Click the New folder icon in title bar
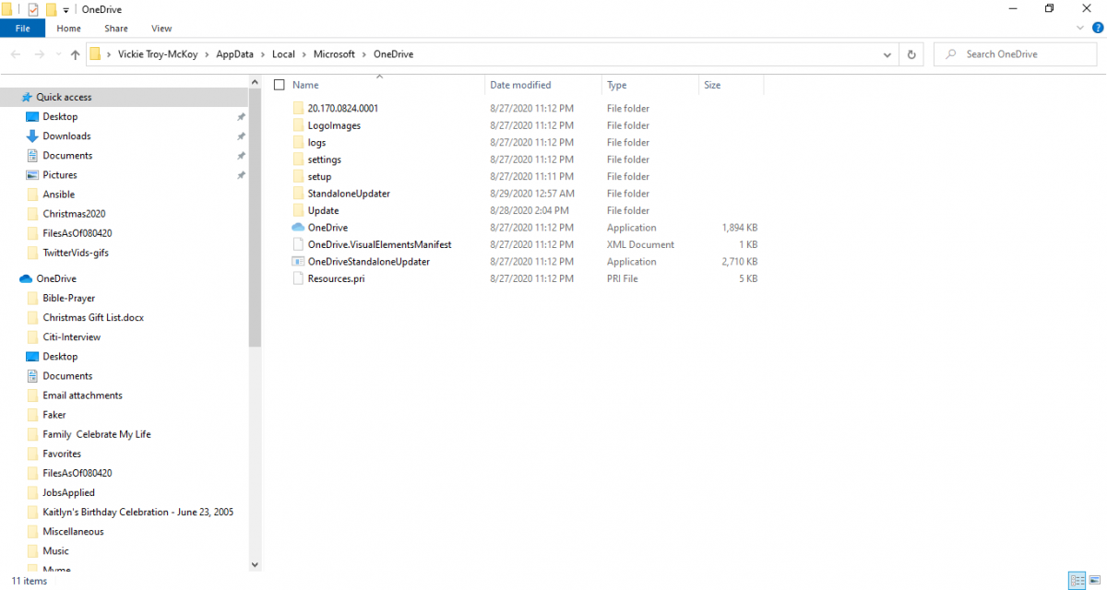The width and height of the screenshot is (1107, 590). point(52,9)
